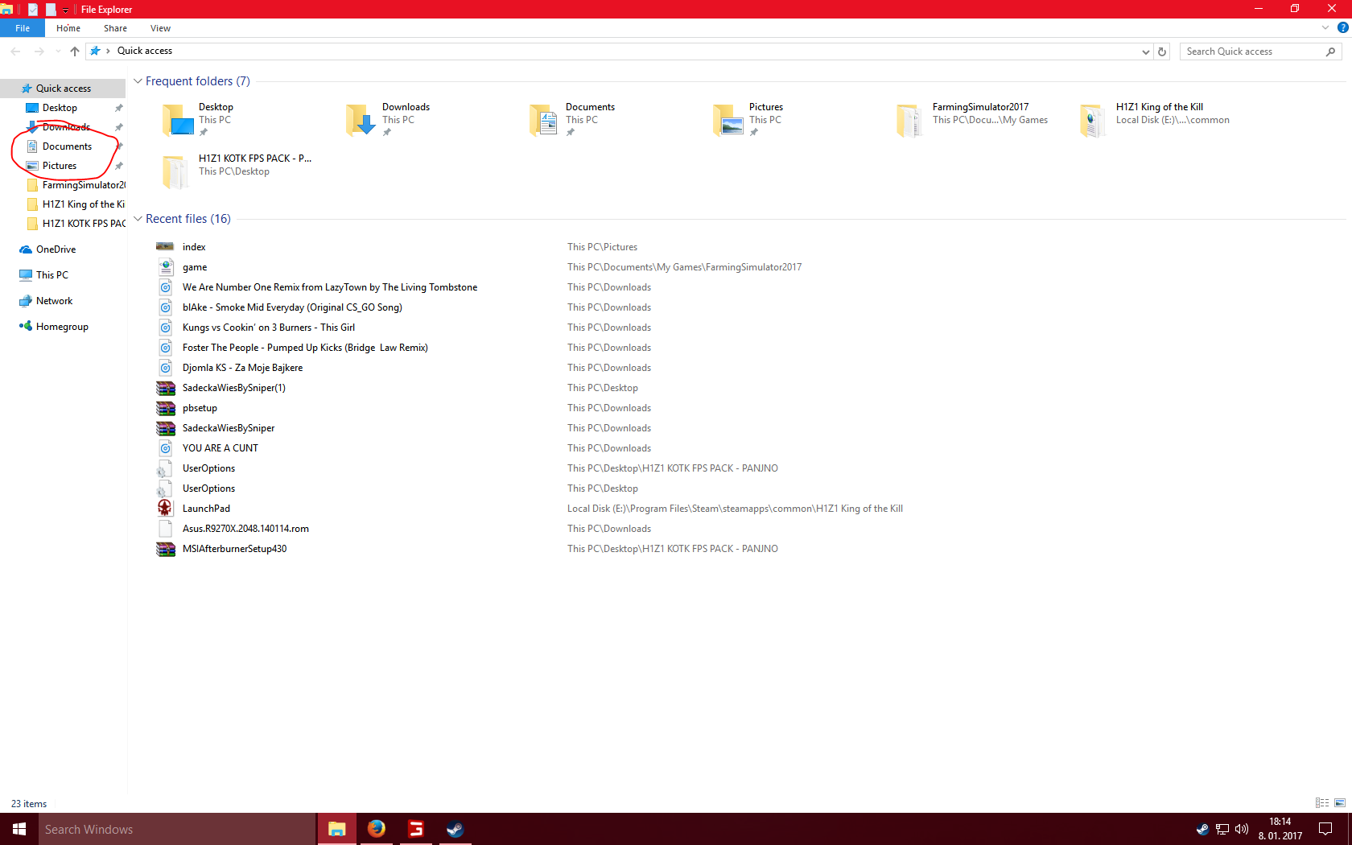Open Firefox from the taskbar
The width and height of the screenshot is (1352, 845).
(376, 829)
